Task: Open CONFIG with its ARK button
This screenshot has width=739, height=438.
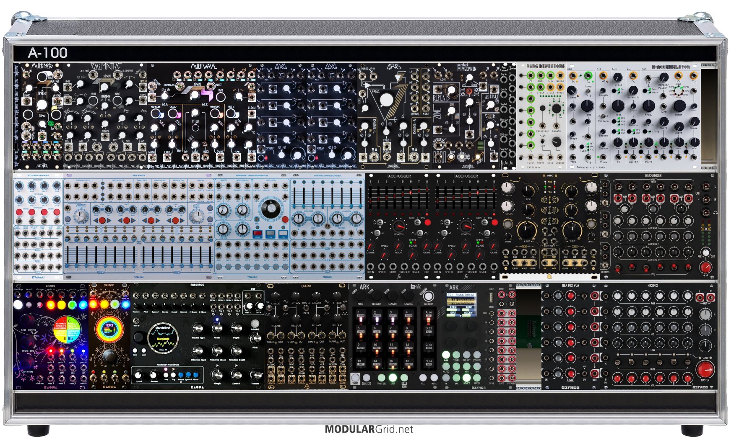Action: [477, 355]
